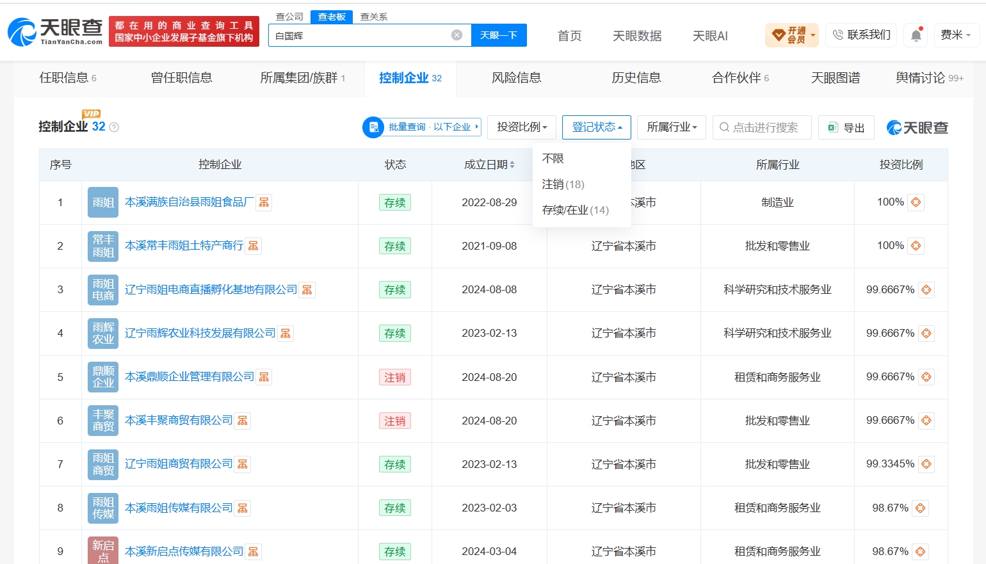Open 批量查询·以下企业 dropdown
The height and width of the screenshot is (564, 986).
[422, 127]
